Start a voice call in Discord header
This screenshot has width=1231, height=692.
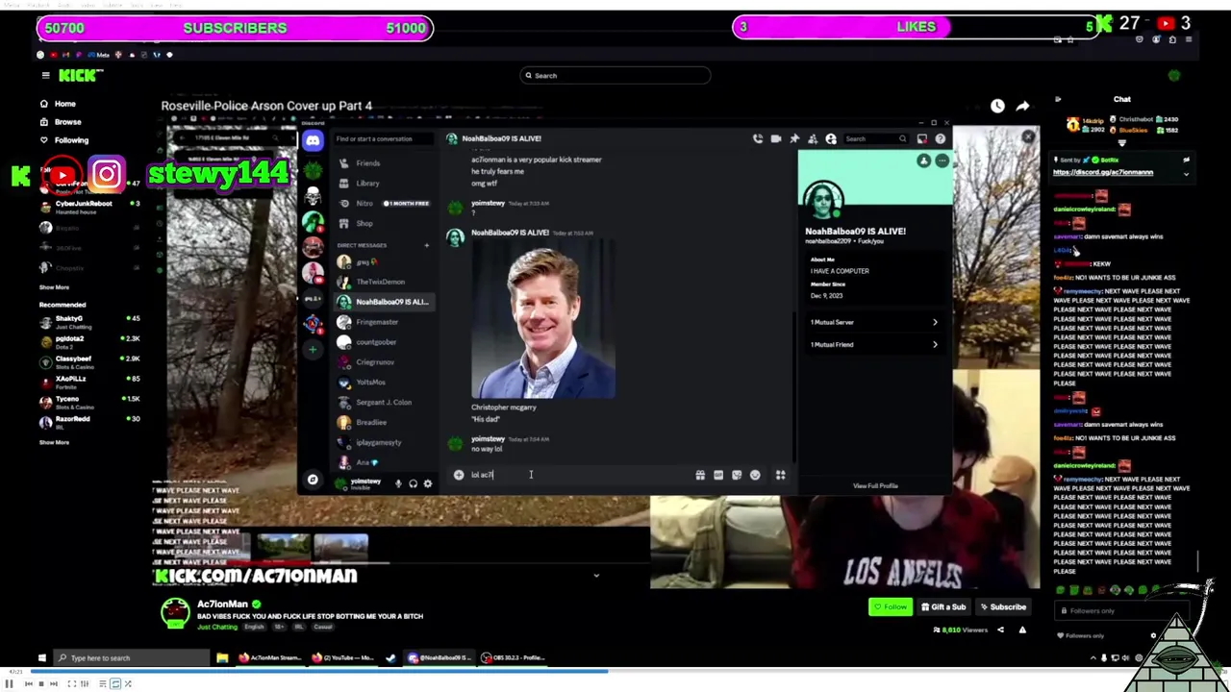(x=758, y=138)
